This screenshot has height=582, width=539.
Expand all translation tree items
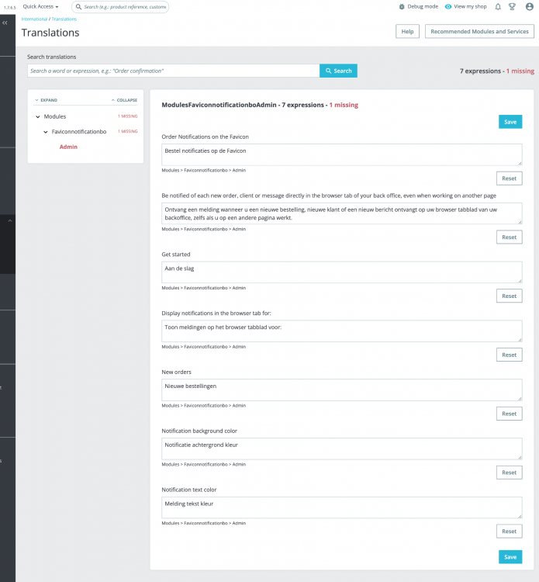click(x=46, y=100)
